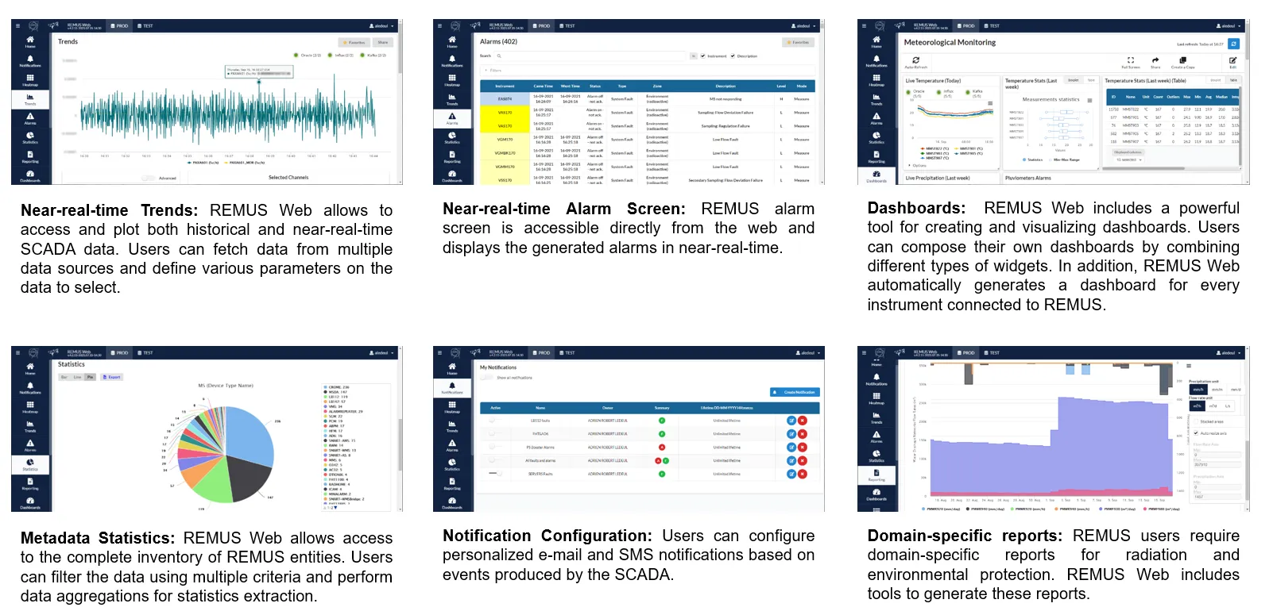Screen dimensions: 1273x611
Task: Click the blue refresh button beside Last refresh
Action: pyautogui.click(x=1233, y=44)
